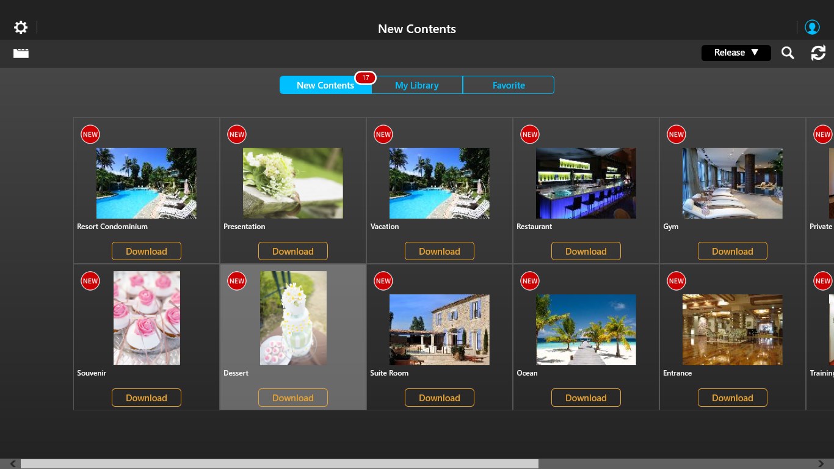Screen dimensions: 834x469
Task: Download the Suite Room content
Action: (x=440, y=398)
